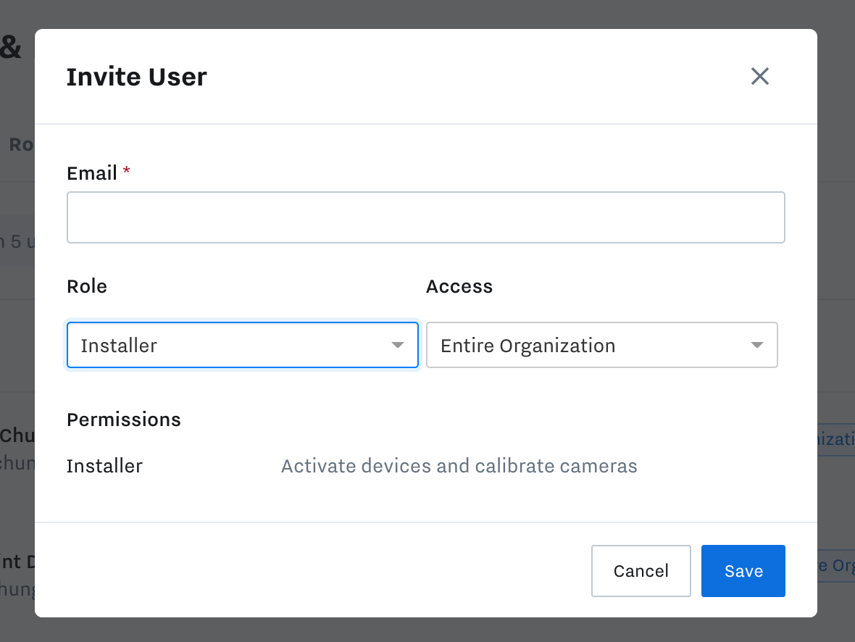This screenshot has height=642, width=855.
Task: Click the partially hidden 're Org' access tag
Action: point(837,565)
